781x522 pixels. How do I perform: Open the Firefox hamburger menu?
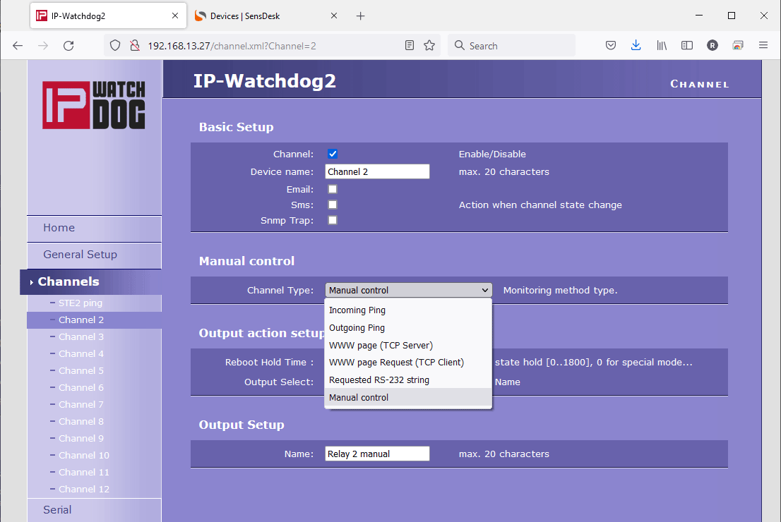[763, 46]
